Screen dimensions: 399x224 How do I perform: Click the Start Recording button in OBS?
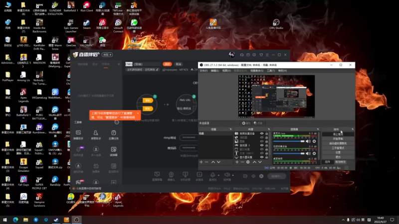338,139
